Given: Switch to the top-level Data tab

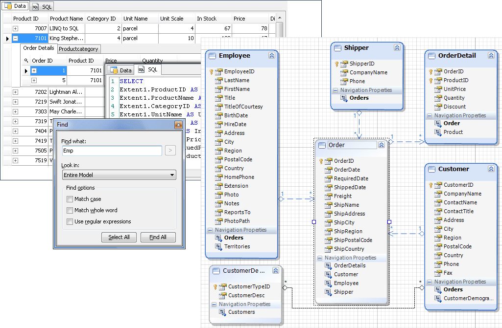Looking at the screenshot, I should coord(15,6).
